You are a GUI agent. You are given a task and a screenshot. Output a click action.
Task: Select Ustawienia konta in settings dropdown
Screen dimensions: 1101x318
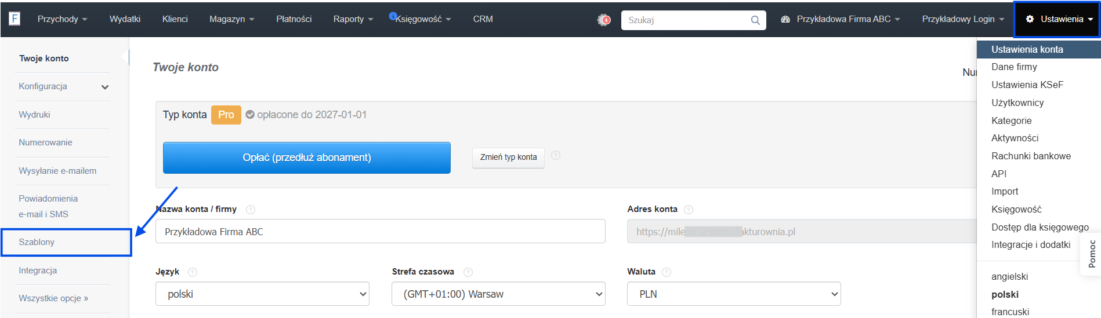(1038, 49)
